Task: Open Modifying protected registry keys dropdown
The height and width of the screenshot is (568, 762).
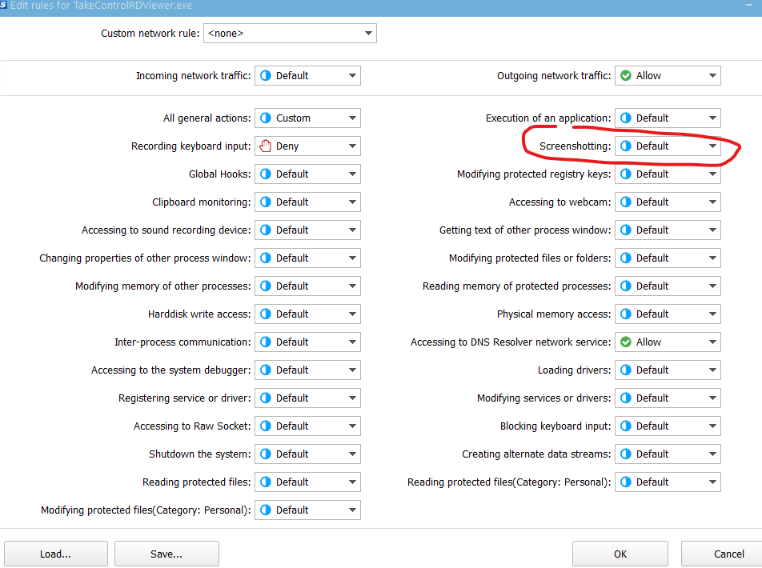Action: (x=668, y=174)
